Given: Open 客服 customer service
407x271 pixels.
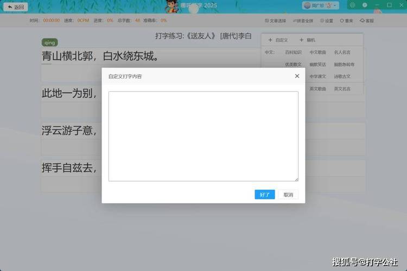Looking at the screenshot, I should [x=366, y=21].
